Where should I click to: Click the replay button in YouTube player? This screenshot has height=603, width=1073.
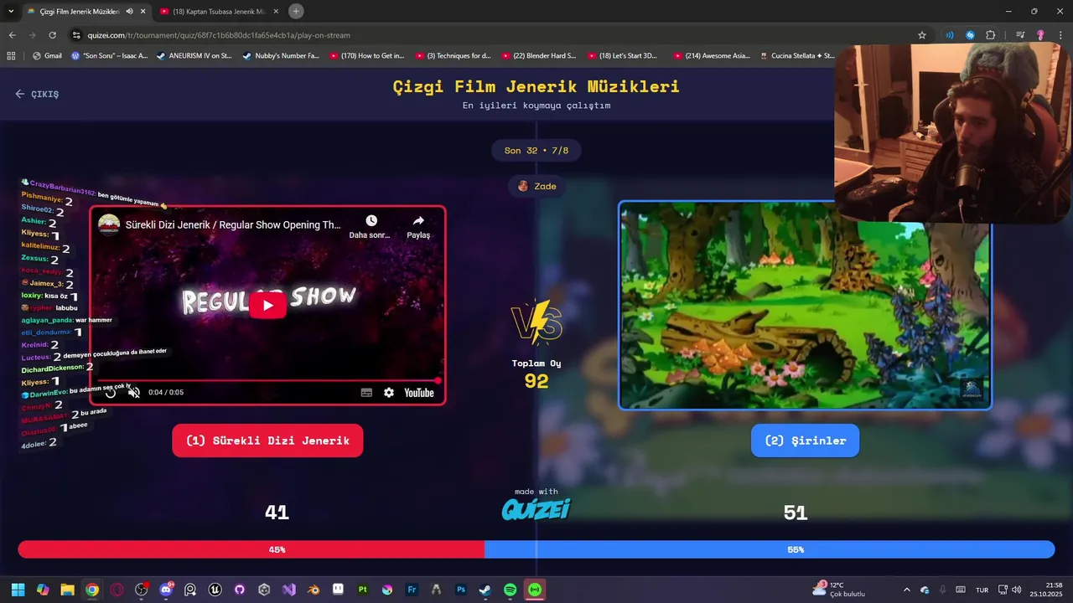[111, 392]
